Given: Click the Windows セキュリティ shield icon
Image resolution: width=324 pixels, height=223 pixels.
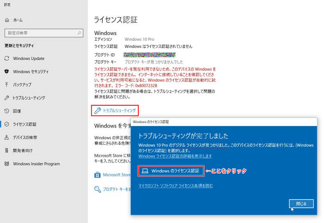Looking at the screenshot, I should tap(7, 71).
